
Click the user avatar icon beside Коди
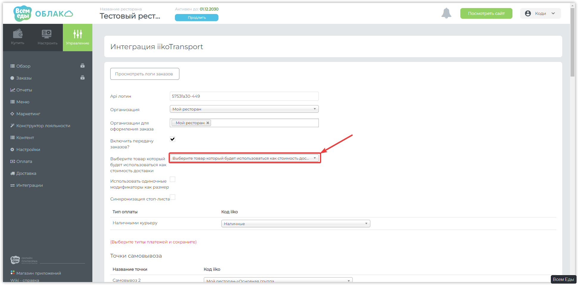tap(528, 13)
